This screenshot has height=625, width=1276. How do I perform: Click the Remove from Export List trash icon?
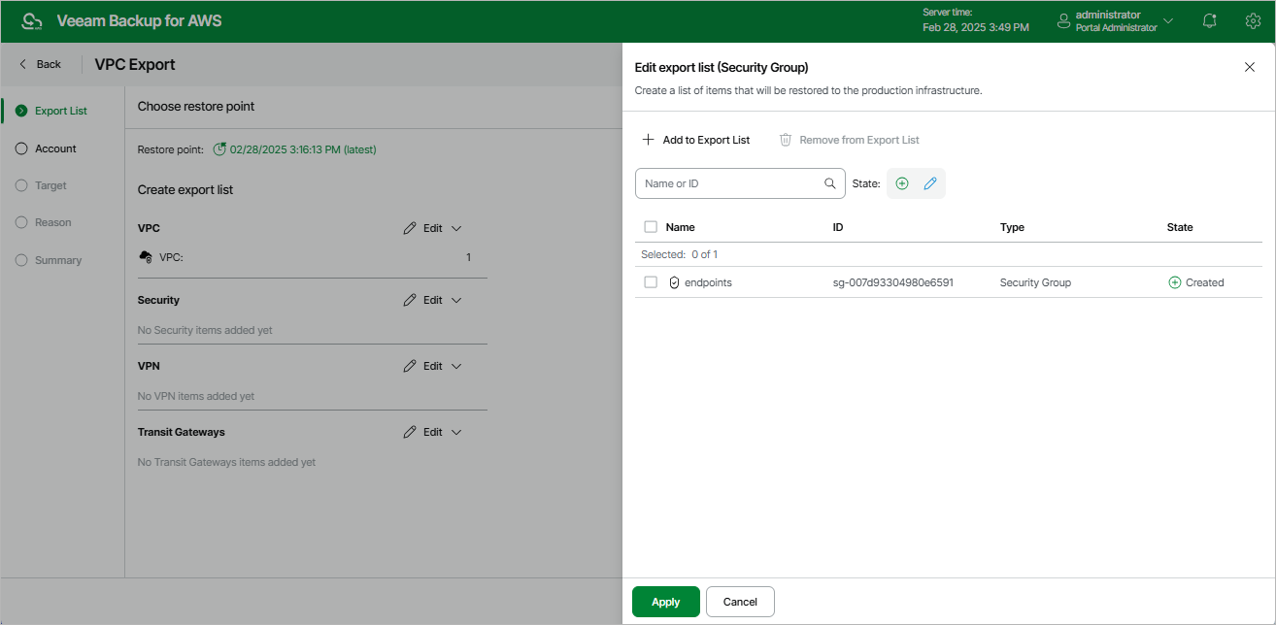pyautogui.click(x=786, y=140)
